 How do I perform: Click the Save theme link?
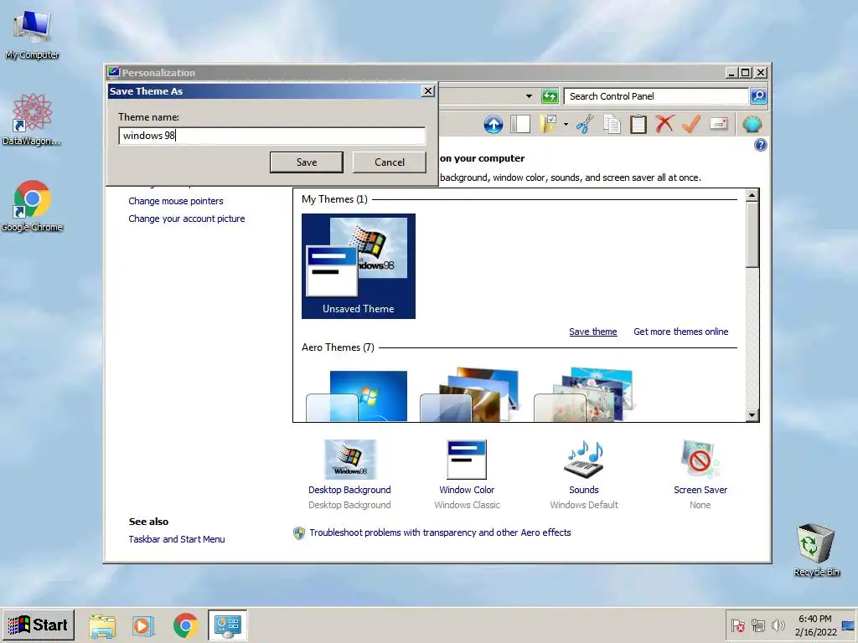coord(592,332)
